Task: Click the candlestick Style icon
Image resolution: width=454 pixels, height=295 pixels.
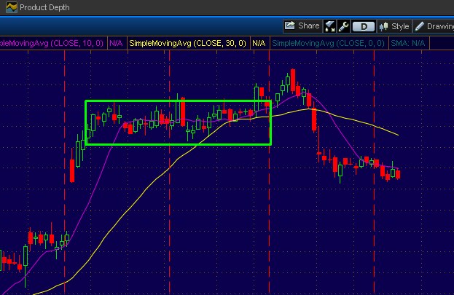Action: pyautogui.click(x=383, y=26)
